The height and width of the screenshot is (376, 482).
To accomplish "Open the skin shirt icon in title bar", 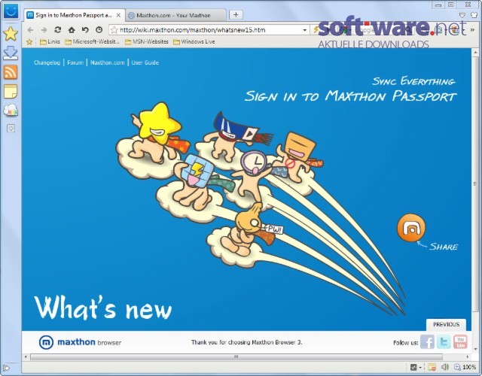I will click(474, 15).
